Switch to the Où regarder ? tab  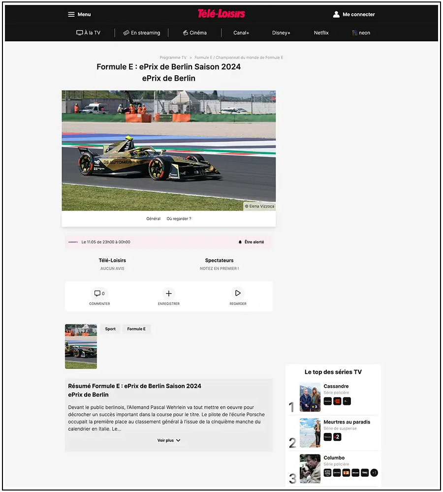tap(179, 218)
